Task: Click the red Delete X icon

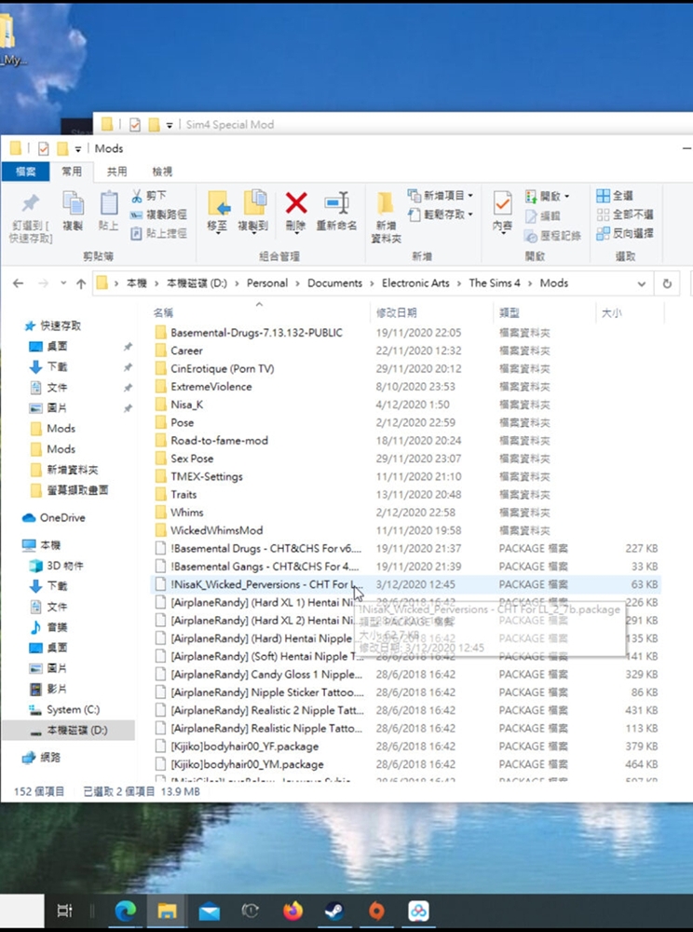Action: (295, 203)
